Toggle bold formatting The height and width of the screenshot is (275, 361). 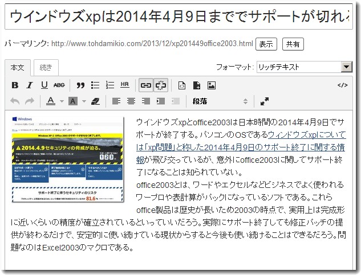(x=15, y=85)
